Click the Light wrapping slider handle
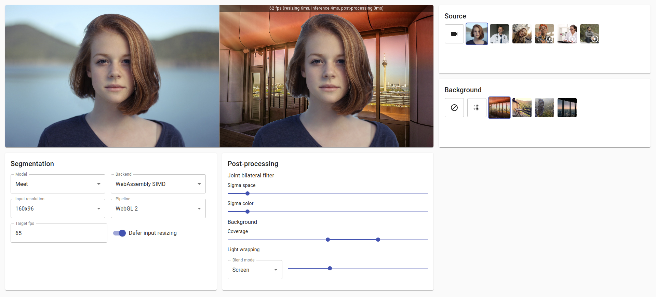The height and width of the screenshot is (297, 656). coord(330,268)
